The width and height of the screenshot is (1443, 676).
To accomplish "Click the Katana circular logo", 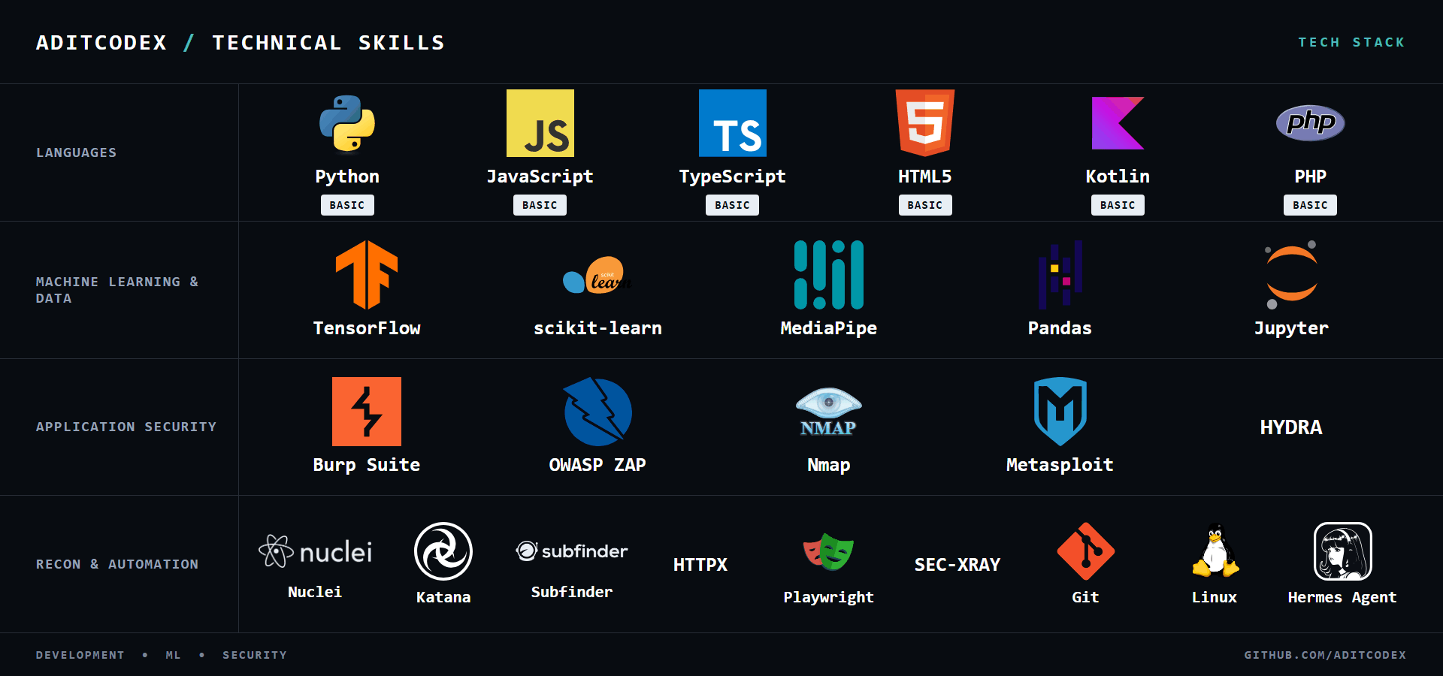I will coord(443,551).
